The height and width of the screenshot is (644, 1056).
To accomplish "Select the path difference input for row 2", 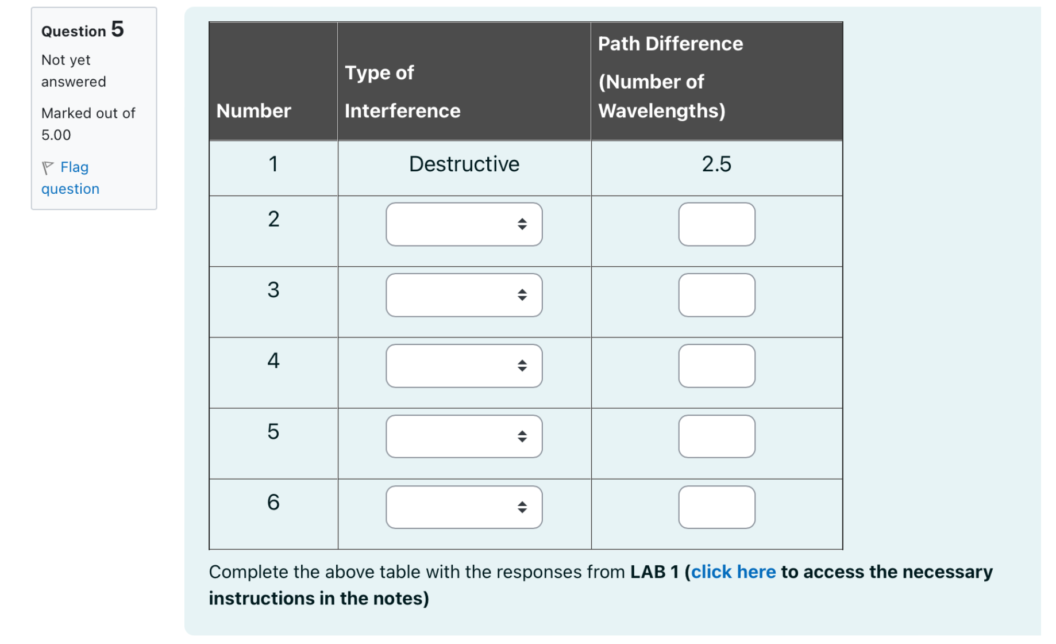I will tap(716, 224).
